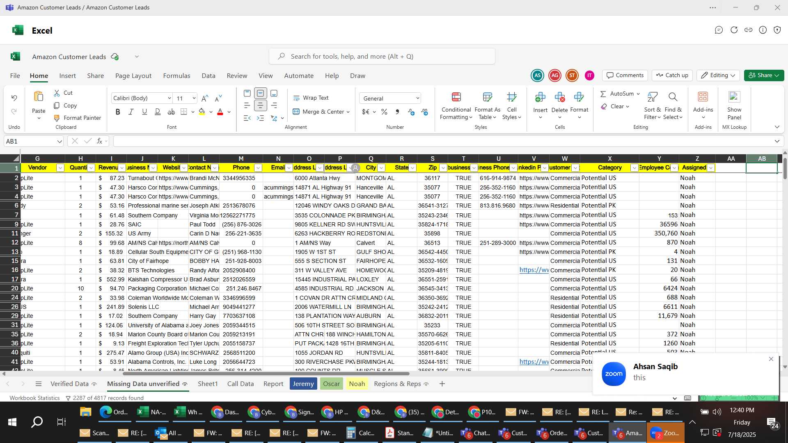Open the Formulas ribbon tab
The height and width of the screenshot is (443, 788).
(x=176, y=76)
